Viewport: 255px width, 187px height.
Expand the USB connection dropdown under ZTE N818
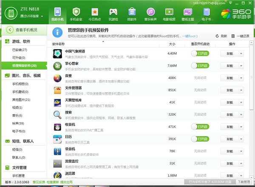click(x=42, y=17)
